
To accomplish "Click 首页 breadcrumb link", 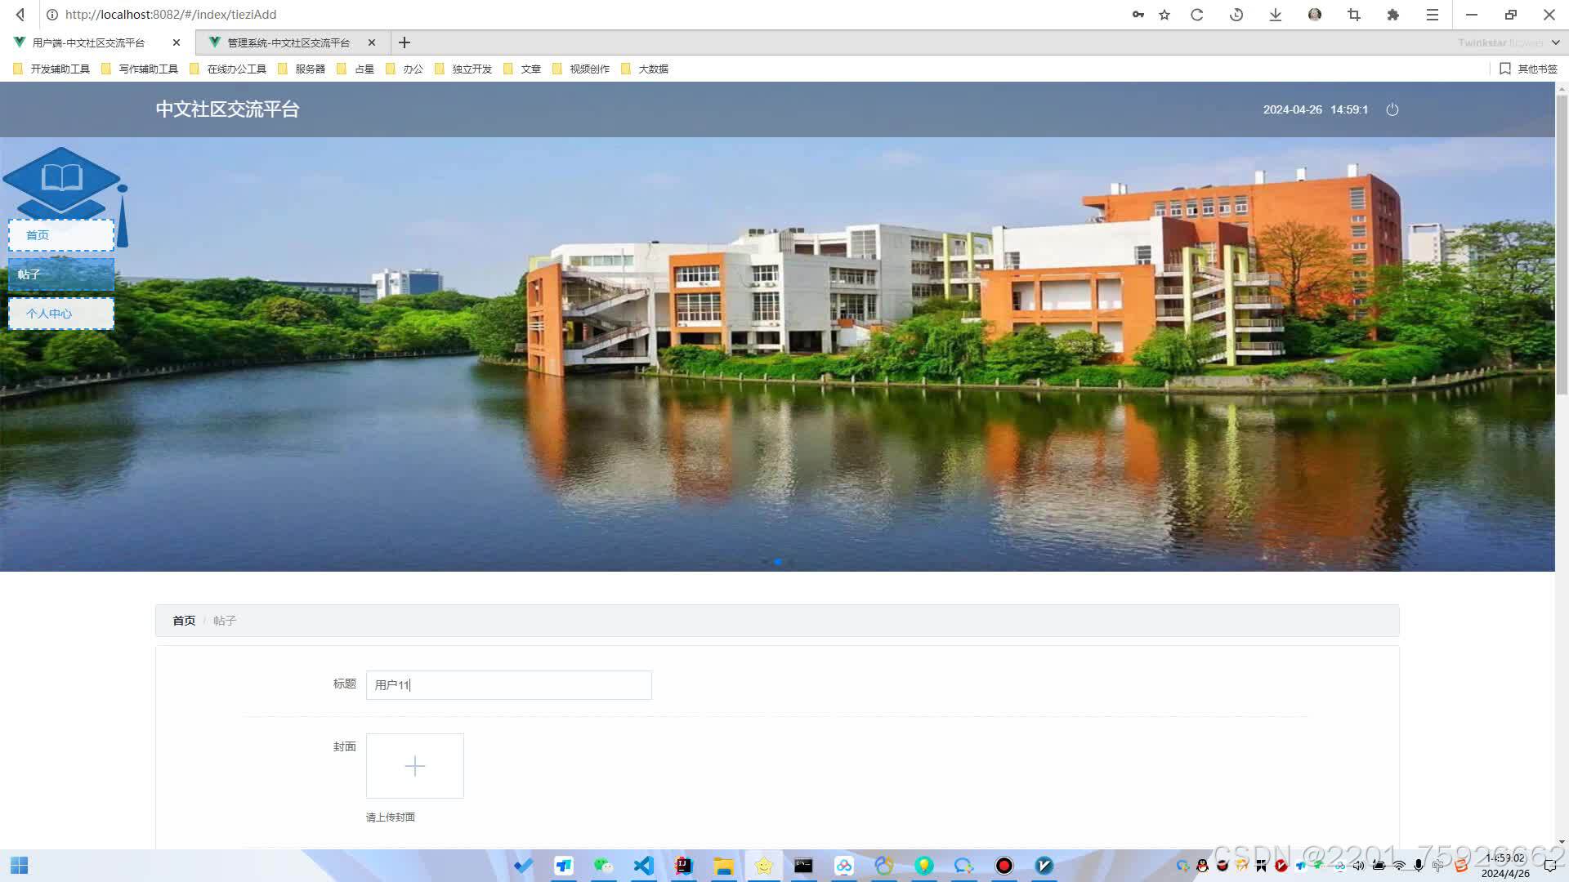I will [x=184, y=621].
